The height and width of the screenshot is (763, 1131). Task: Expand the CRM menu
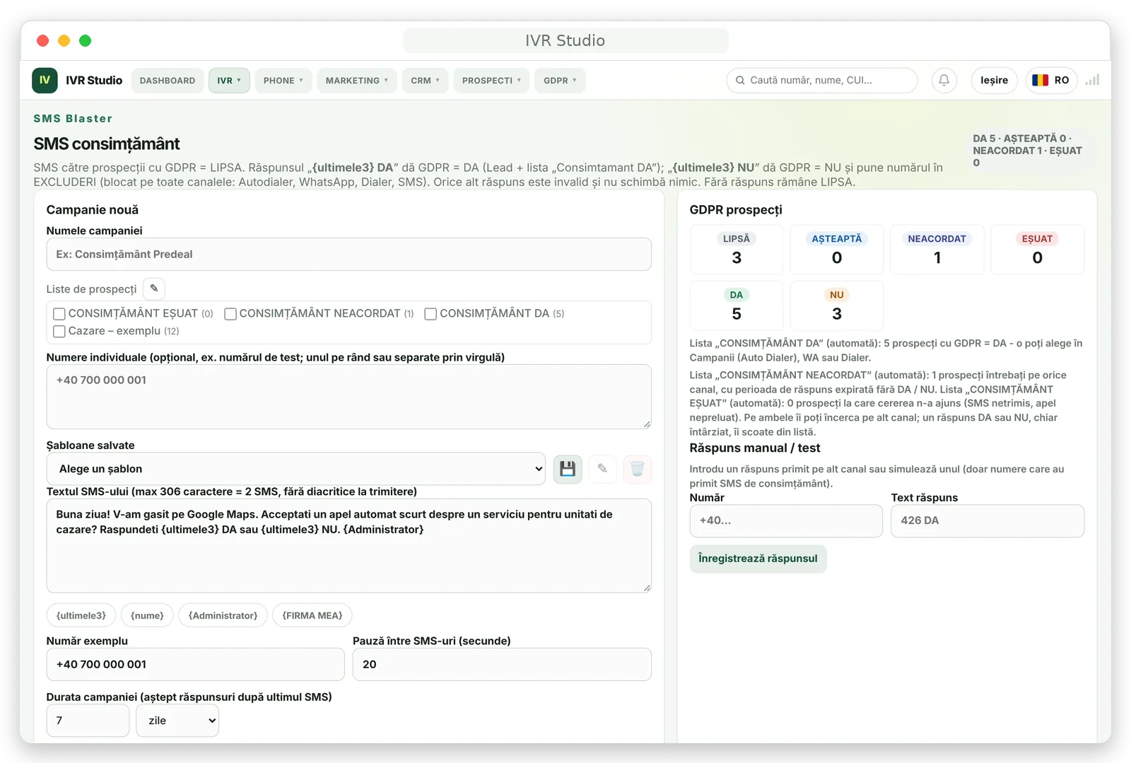(x=425, y=81)
